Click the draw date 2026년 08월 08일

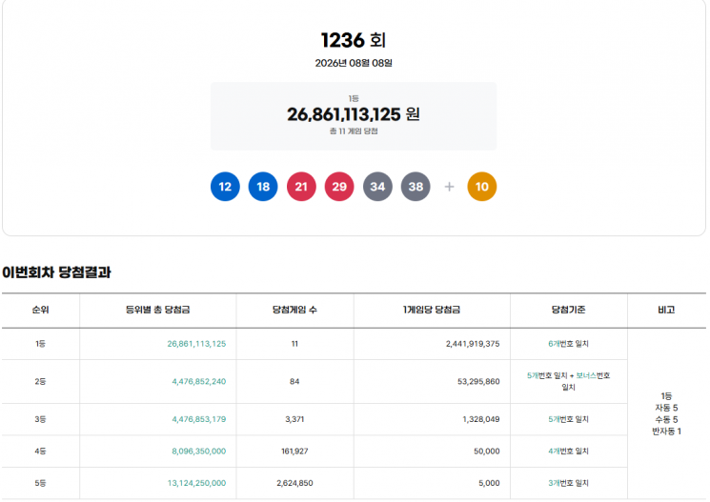(x=354, y=63)
